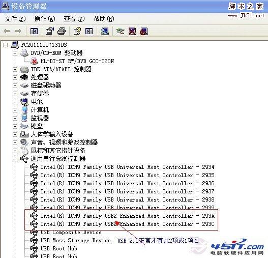Click the Back arrow toolbar button
This screenshot has width=268, height=258.
click(7, 31)
